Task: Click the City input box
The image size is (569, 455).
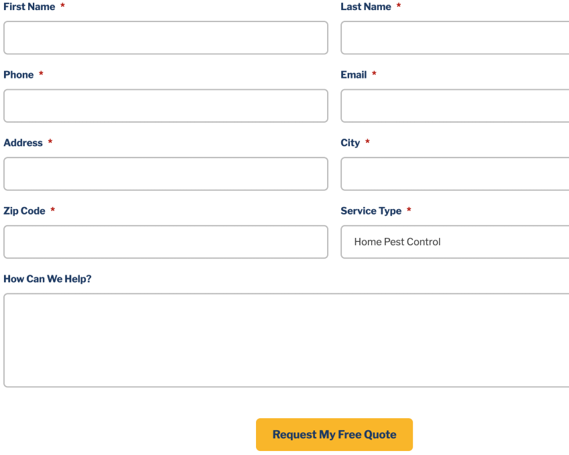Action: pos(454,174)
